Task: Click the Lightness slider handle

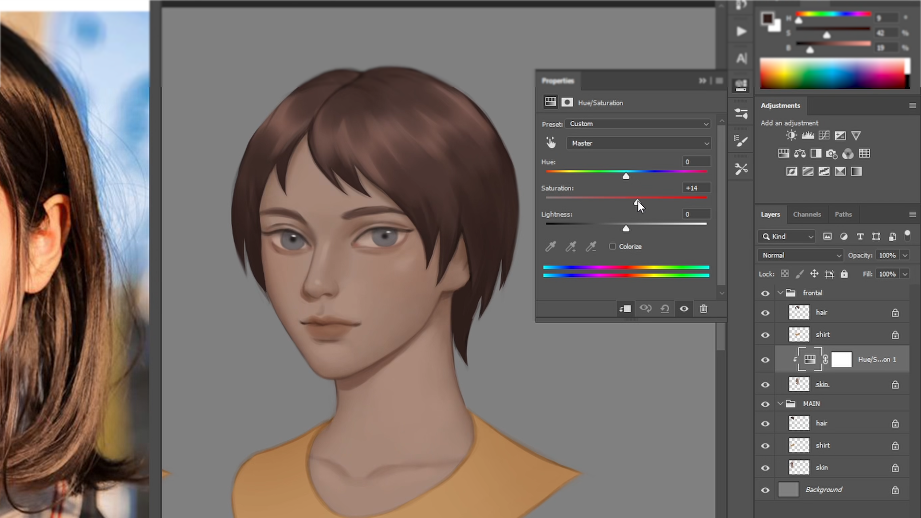Action: [626, 229]
